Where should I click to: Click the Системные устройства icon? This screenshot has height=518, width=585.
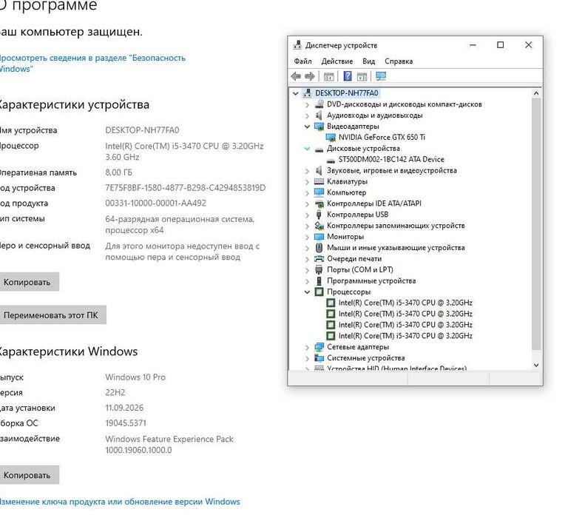(x=319, y=358)
